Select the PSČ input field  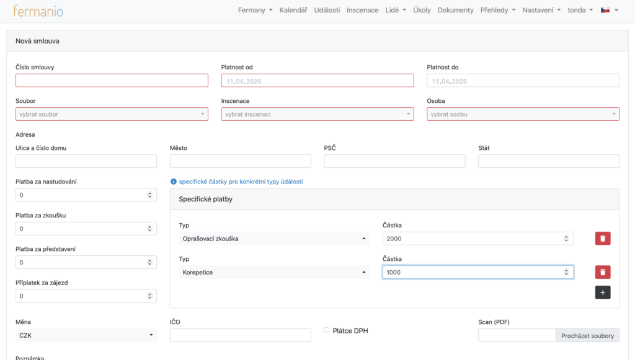click(x=394, y=161)
